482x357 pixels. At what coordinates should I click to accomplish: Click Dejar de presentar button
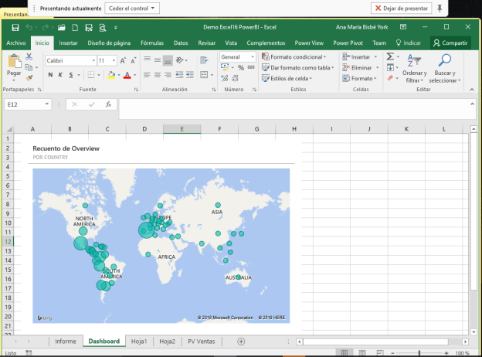(400, 8)
